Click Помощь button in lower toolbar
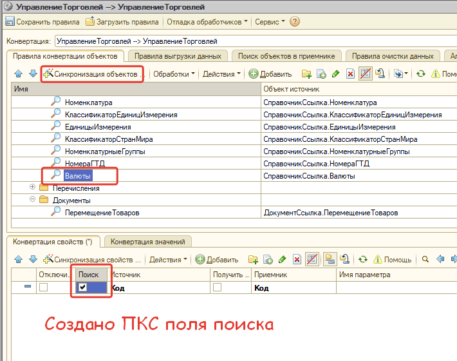The height and width of the screenshot is (361, 457). (x=393, y=259)
